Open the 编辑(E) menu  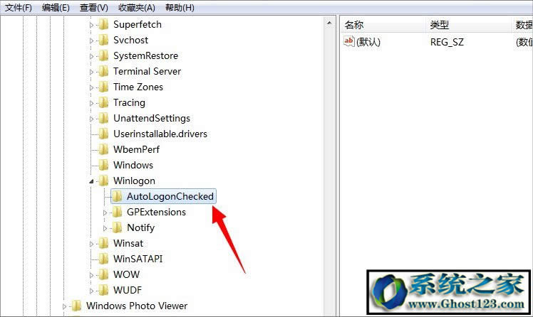56,7
